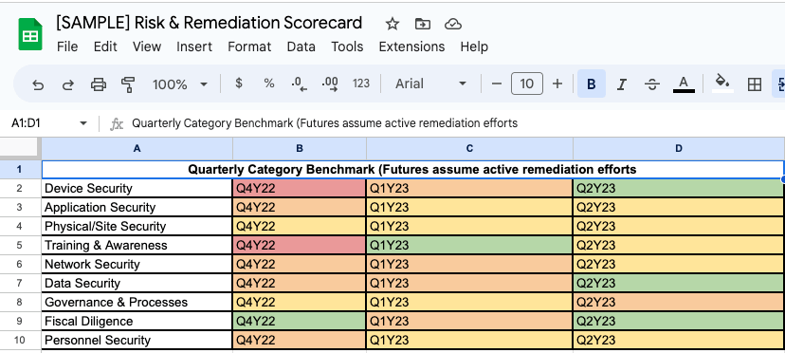This screenshot has height=353, width=785.
Task: Select row 1 header
Action: pos(20,169)
